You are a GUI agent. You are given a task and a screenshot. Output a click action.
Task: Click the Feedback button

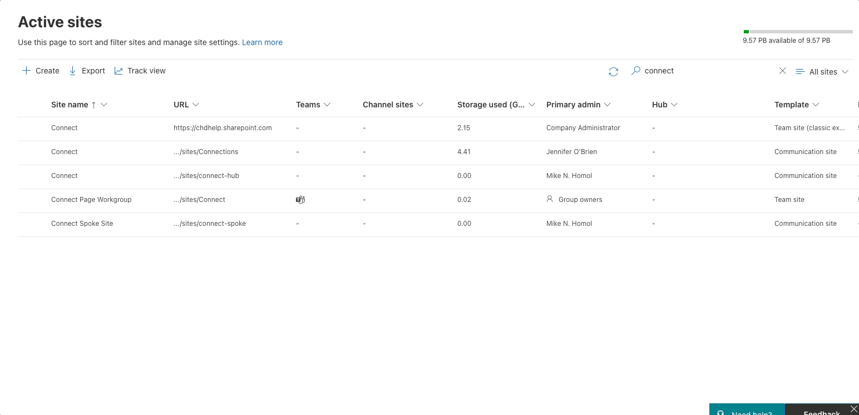point(821,412)
